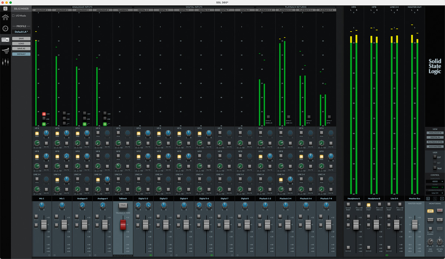The width and height of the screenshot is (445, 259).
Task: Show the DIGITAL IN view
Action: pos(435,137)
